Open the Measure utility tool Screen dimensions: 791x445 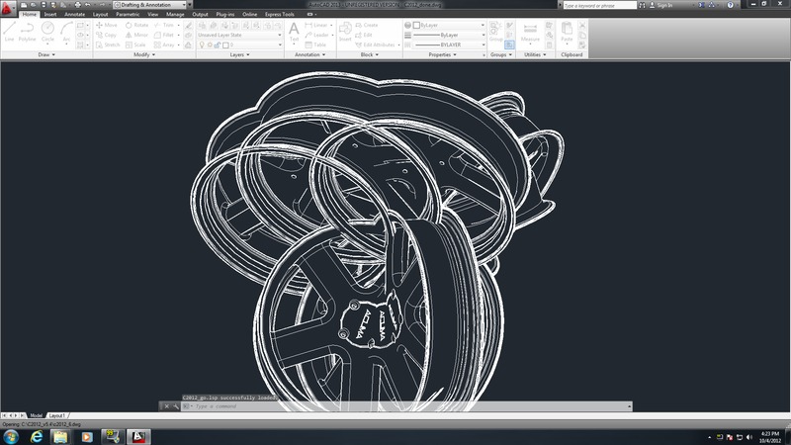(x=530, y=32)
